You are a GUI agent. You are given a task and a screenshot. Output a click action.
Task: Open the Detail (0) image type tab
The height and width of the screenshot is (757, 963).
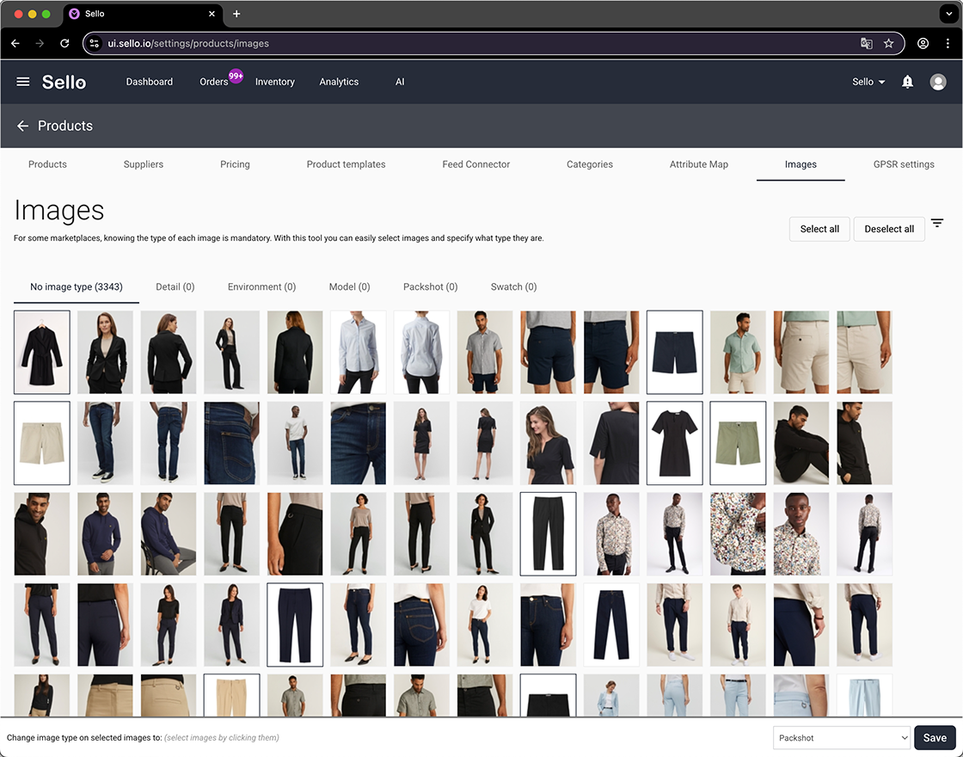point(175,286)
